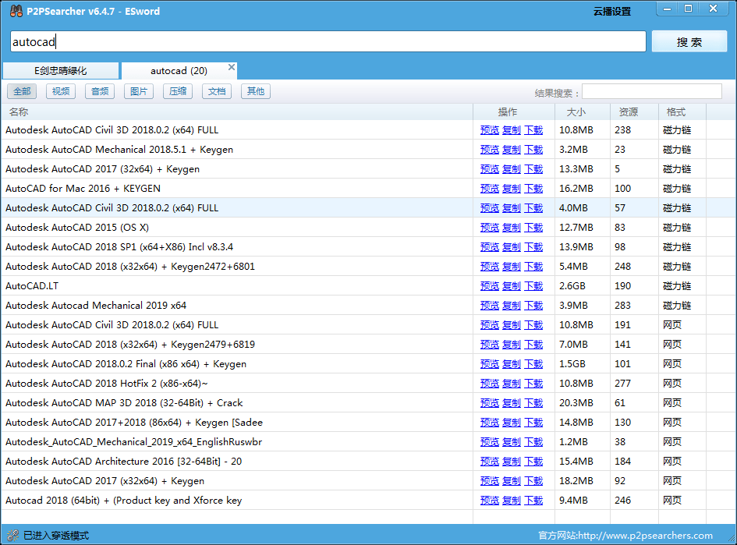The height and width of the screenshot is (545, 737).
Task: Download Autocad 2018 (64bit) Xforce key
Action: [x=533, y=501]
